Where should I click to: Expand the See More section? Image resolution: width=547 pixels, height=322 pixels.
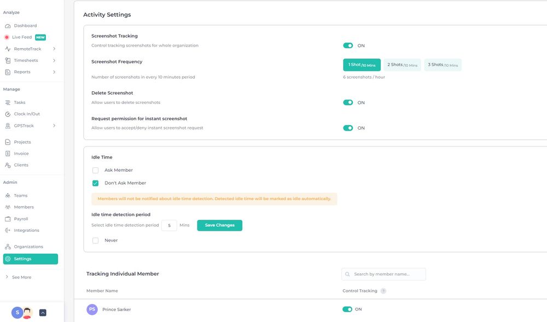point(21,277)
